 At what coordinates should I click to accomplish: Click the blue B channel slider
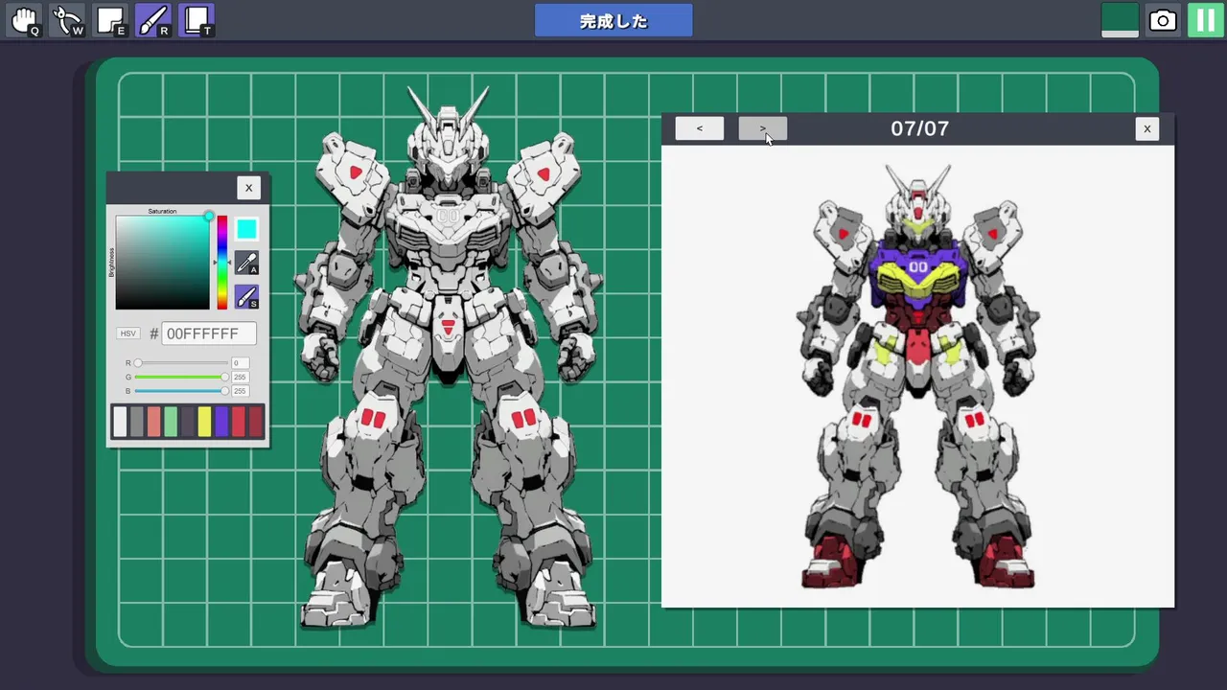[x=180, y=391]
